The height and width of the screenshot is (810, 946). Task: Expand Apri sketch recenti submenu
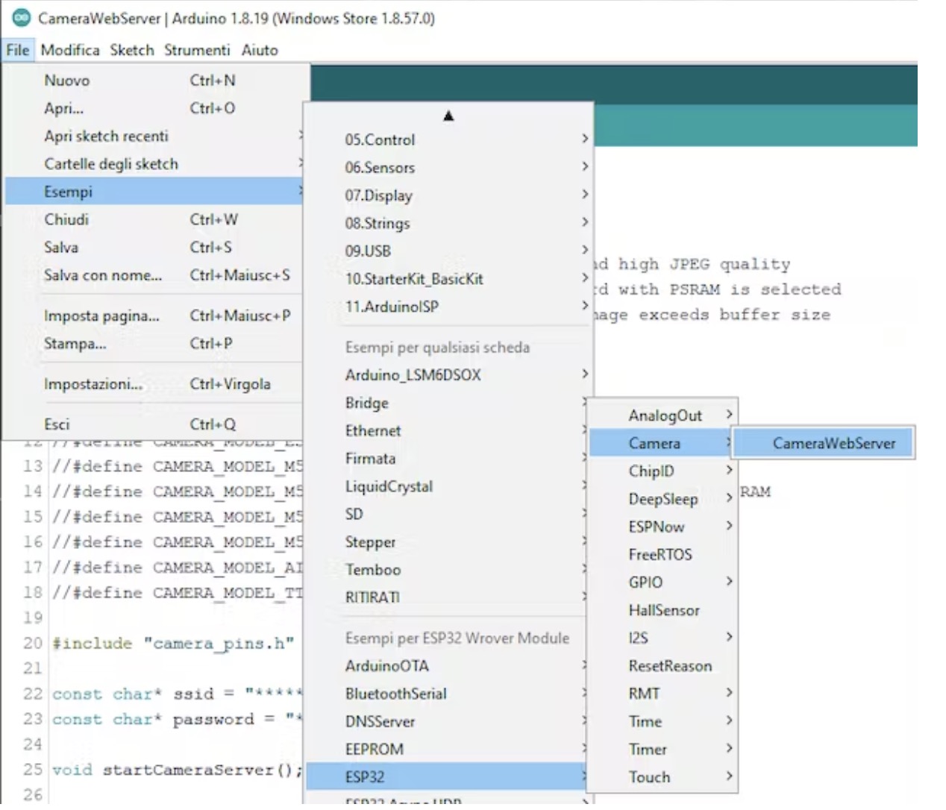(x=106, y=136)
